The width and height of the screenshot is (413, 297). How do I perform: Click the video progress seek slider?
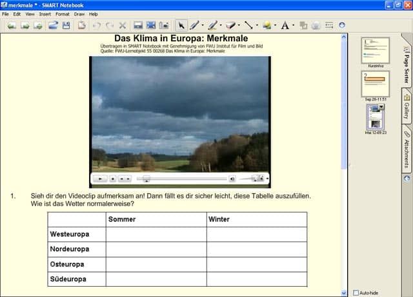[x=182, y=178]
